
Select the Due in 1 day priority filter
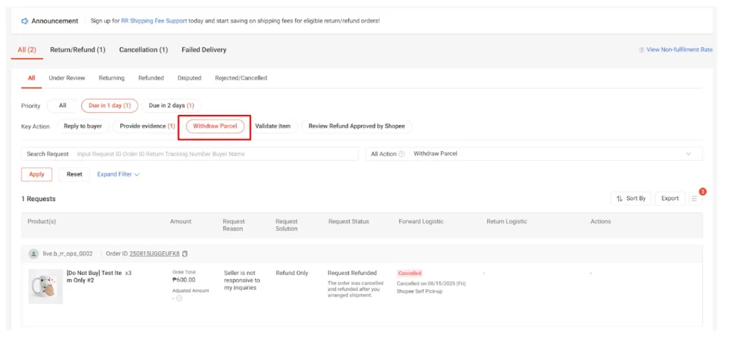(x=109, y=105)
